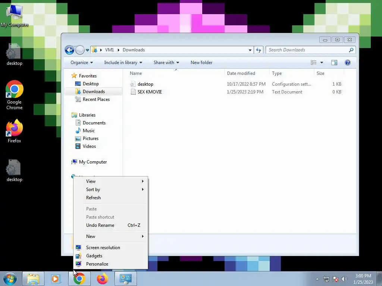
Task: Expand the View submenu in context menu
Action: [x=110, y=181]
